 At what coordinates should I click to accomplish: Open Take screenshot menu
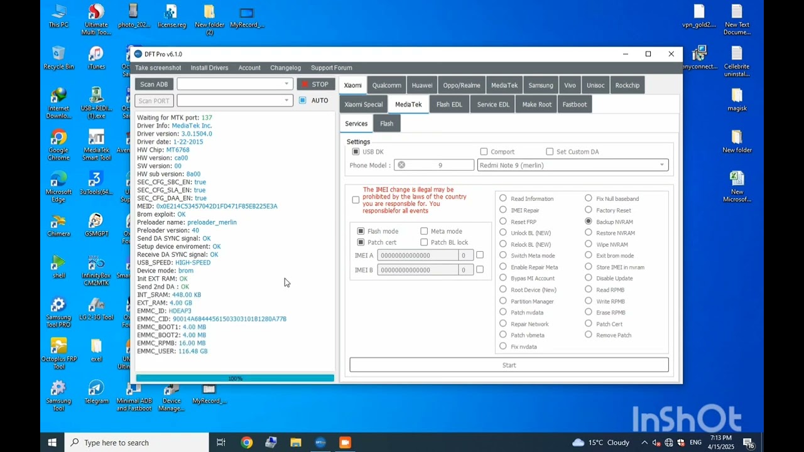pos(158,68)
